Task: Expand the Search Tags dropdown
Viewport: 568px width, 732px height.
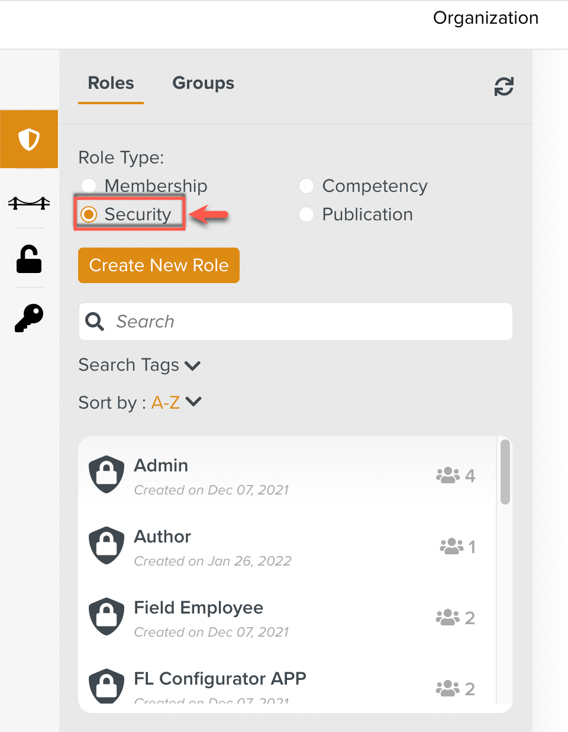Action: point(140,365)
